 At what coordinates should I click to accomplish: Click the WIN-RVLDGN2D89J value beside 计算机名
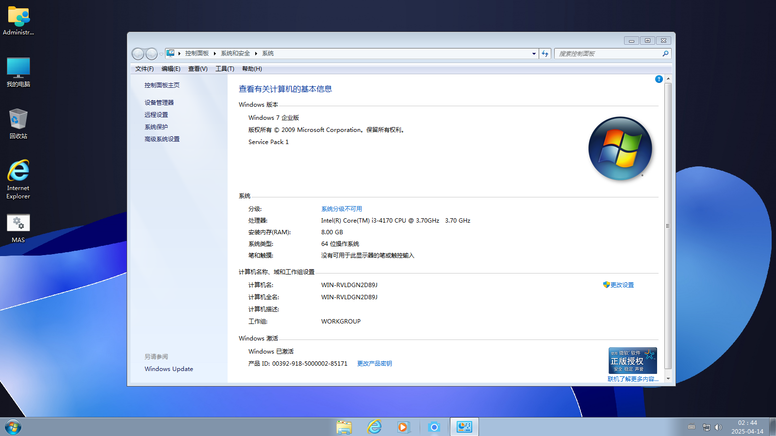click(349, 285)
